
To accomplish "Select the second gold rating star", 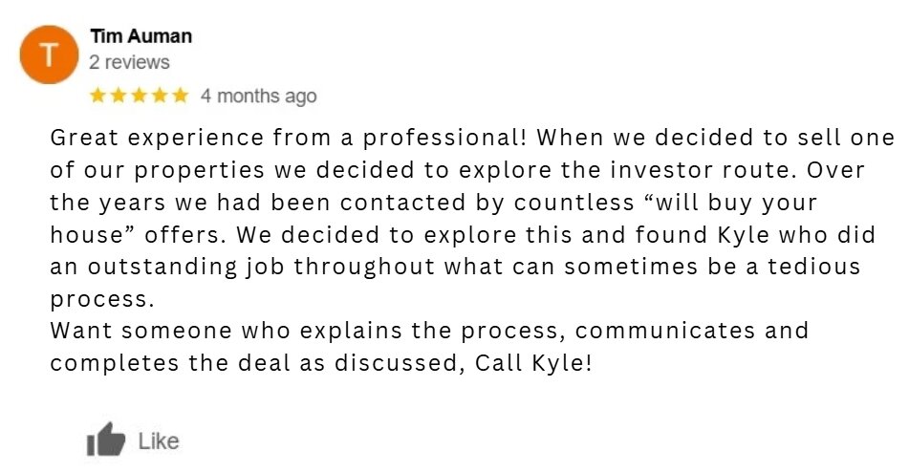I will [x=119, y=95].
